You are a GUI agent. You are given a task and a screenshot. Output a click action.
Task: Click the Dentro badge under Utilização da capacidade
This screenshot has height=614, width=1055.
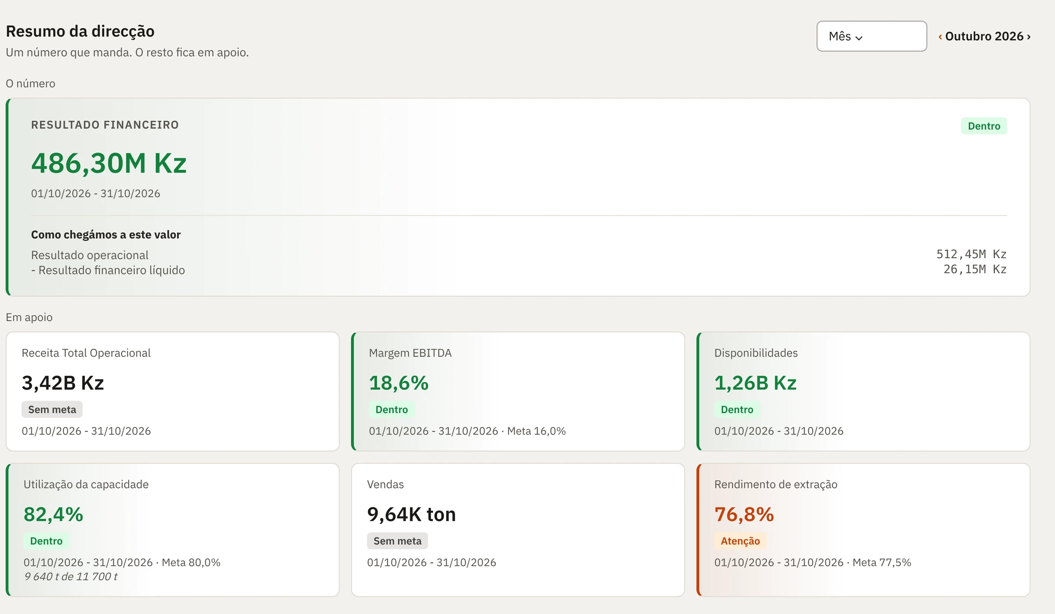[x=46, y=541]
